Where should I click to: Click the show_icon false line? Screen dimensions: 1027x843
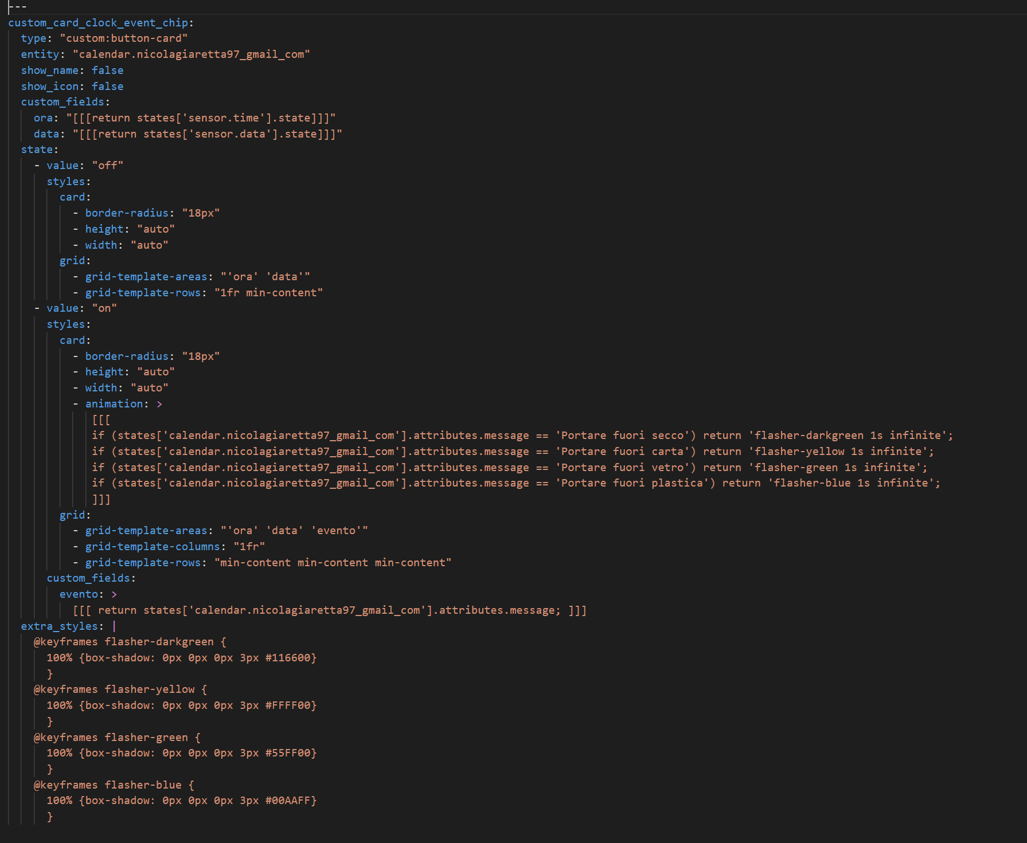tap(72, 87)
